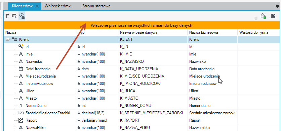This screenshot has width=281, height=131.
Task: Click the decimal 1.23 icon of SrednieMiesieczneZarobki
Action: 21,113
